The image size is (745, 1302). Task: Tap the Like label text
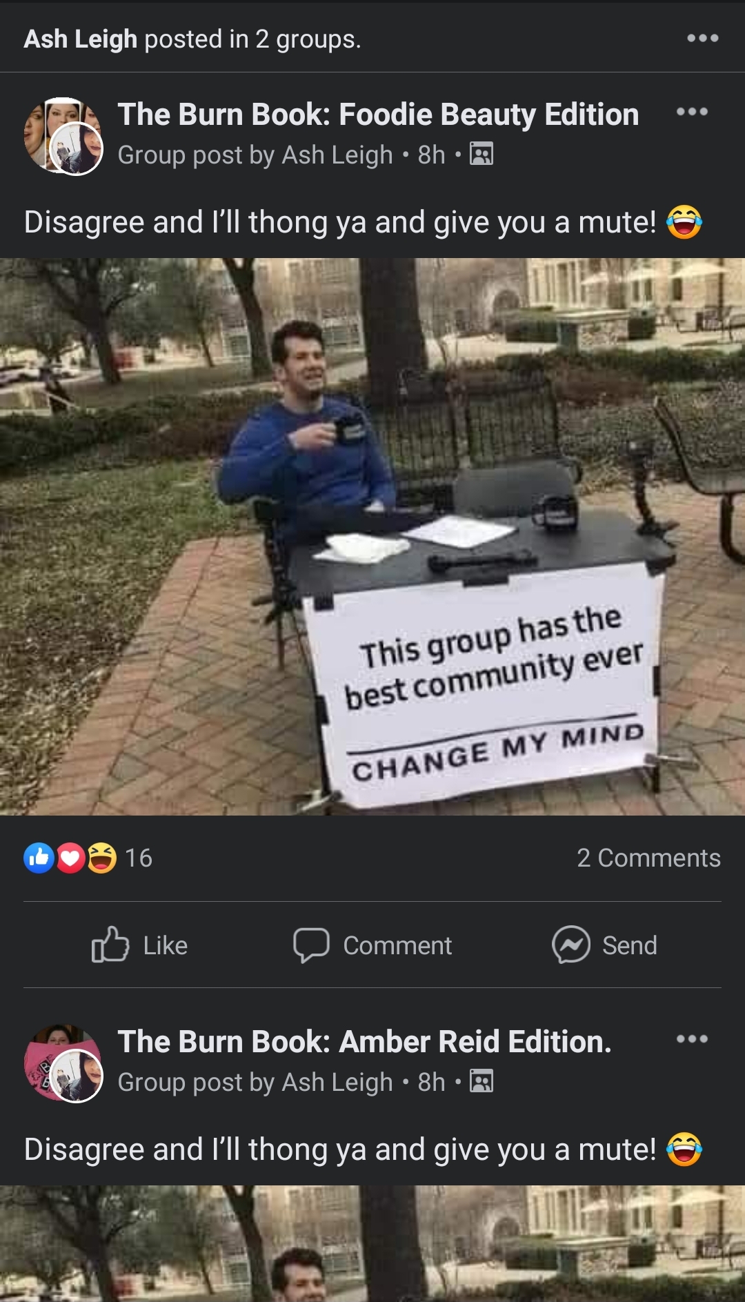coord(166,945)
